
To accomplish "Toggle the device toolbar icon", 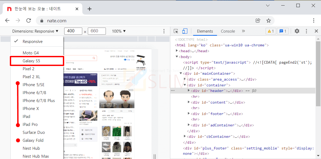I will tap(185, 31).
